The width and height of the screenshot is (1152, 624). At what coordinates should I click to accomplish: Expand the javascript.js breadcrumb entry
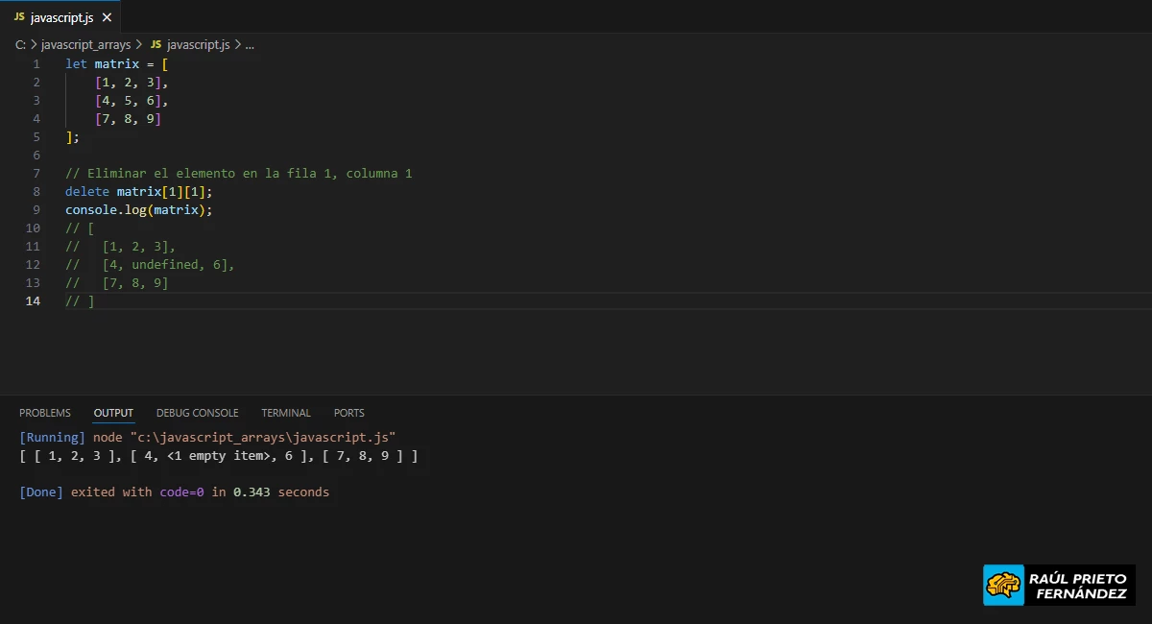pos(200,44)
